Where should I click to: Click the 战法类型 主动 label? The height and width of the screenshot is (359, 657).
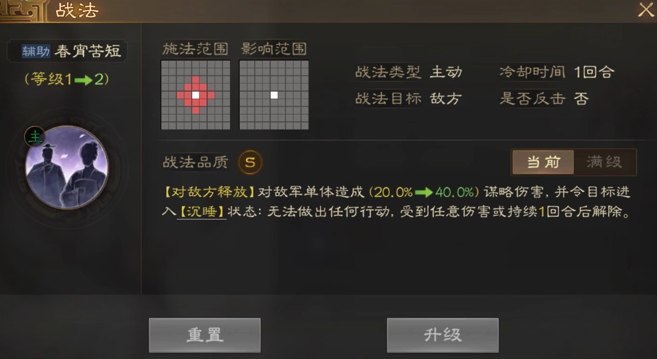tap(408, 72)
